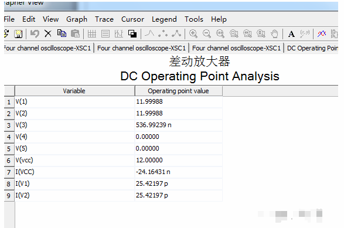Click the Undo toolbar icon
Viewport: 344px width, 228px height.
[x=35, y=34]
